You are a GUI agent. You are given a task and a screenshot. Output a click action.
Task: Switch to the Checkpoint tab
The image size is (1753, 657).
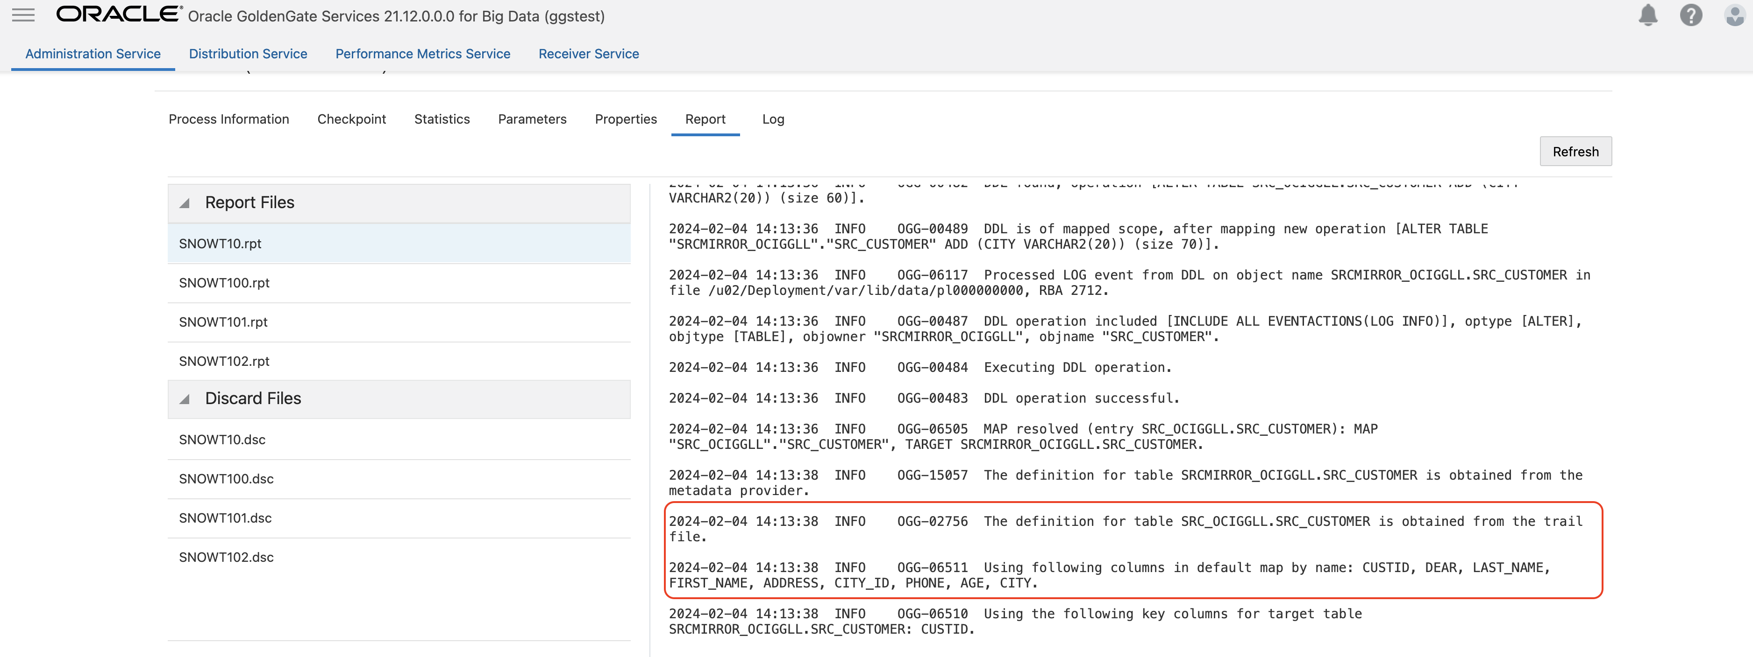point(351,119)
